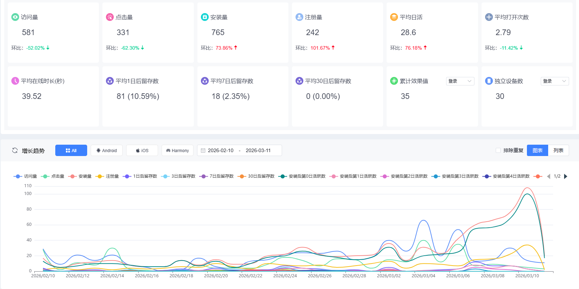Click the refresh icon beside 增长趋势
Image resolution: width=579 pixels, height=289 pixels.
pyautogui.click(x=15, y=150)
